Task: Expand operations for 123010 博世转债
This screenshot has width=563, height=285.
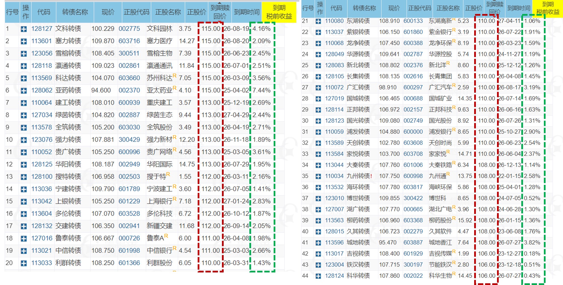Action: tap(318, 199)
